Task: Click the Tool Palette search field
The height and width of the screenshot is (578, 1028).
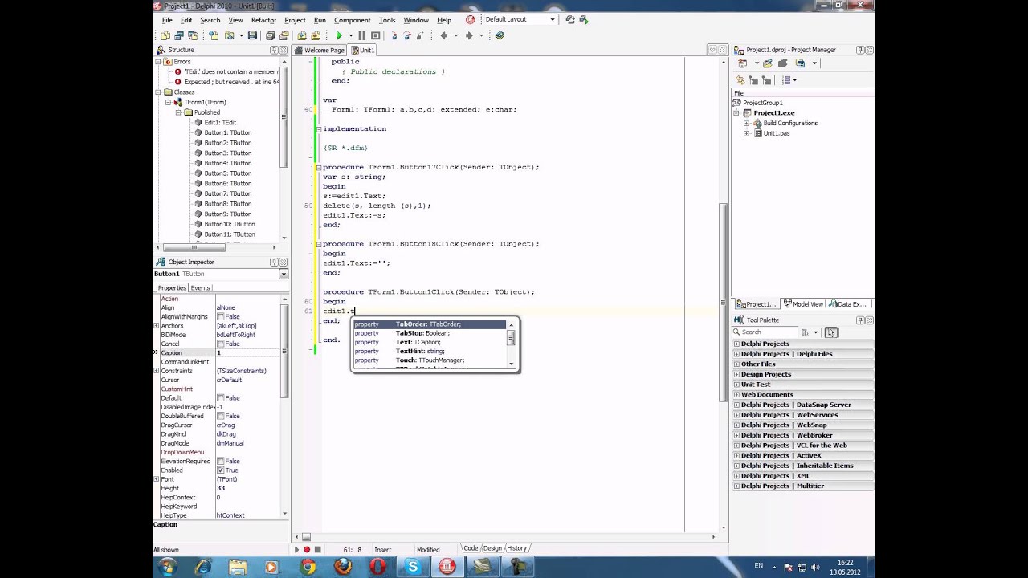Action: (x=769, y=332)
